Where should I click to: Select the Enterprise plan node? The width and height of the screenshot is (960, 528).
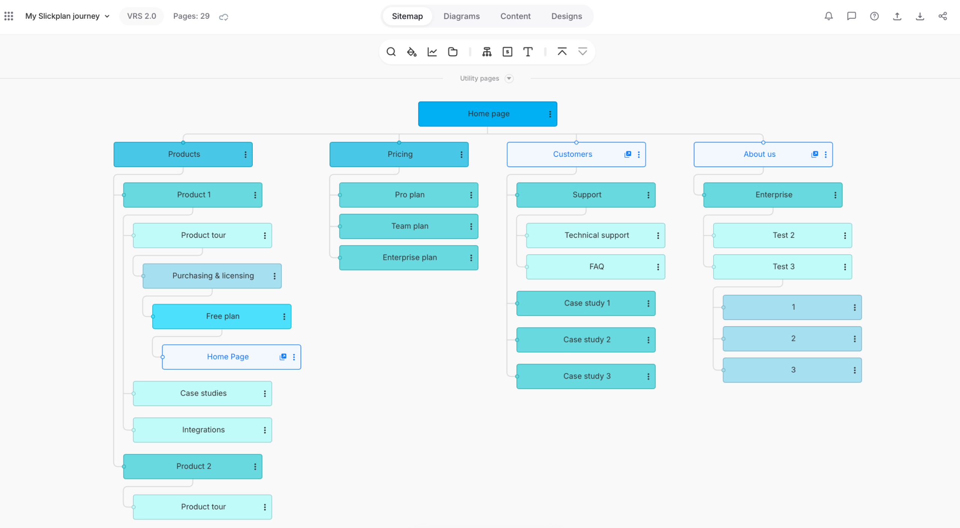point(409,258)
